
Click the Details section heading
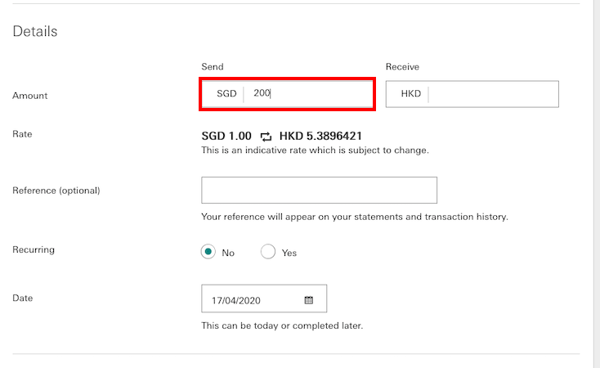35,31
